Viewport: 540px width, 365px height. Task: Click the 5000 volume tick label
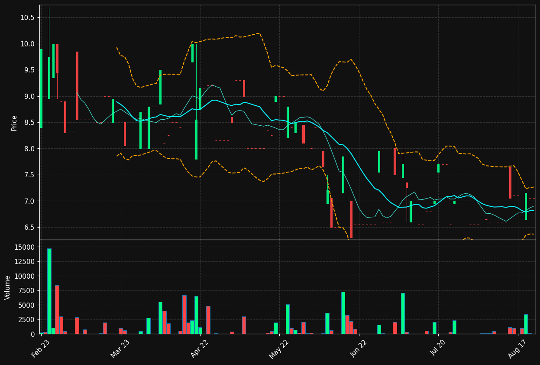(x=27, y=305)
